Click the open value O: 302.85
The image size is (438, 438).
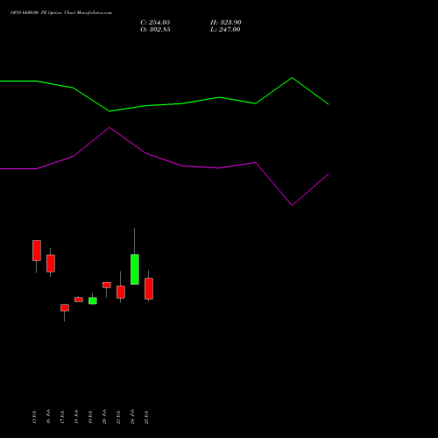155,30
